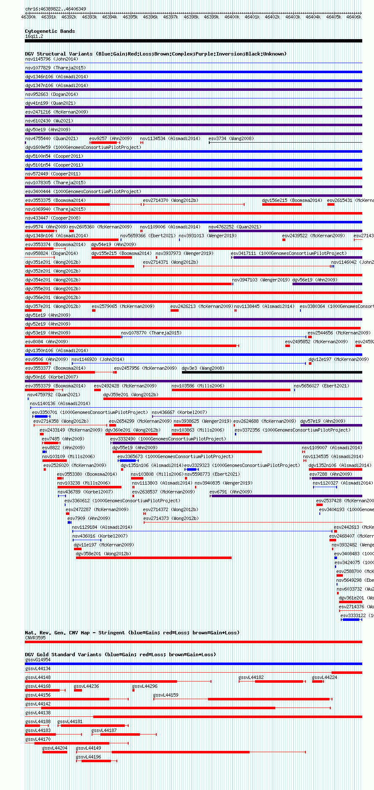Open variant dgv1346n106 (Alsmadi2014)
Screen dimensions: 374x790
(x=57, y=77)
